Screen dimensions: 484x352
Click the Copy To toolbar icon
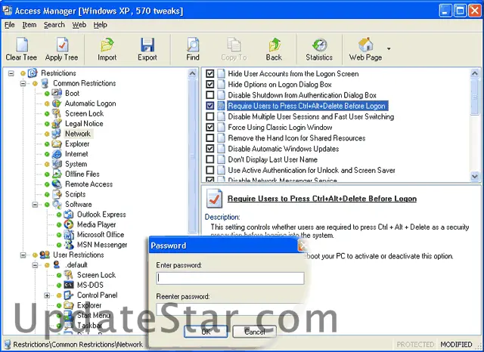(234, 45)
